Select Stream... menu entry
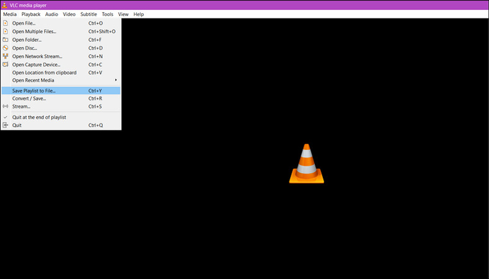 point(61,107)
